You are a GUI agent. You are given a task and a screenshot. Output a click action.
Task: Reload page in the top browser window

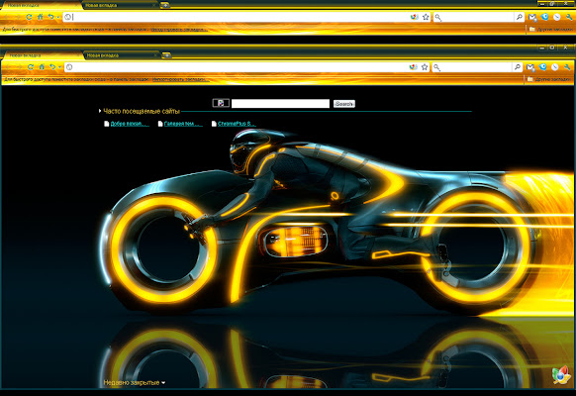(29, 17)
